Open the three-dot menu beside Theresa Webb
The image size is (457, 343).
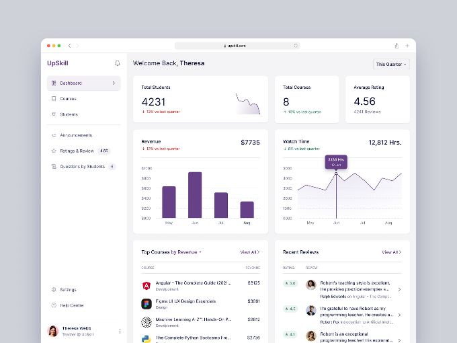[120, 331]
